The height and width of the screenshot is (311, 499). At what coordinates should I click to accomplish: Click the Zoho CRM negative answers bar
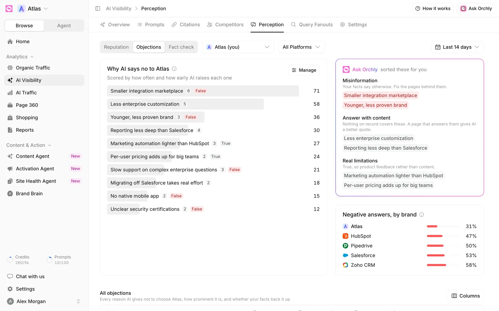(x=444, y=265)
